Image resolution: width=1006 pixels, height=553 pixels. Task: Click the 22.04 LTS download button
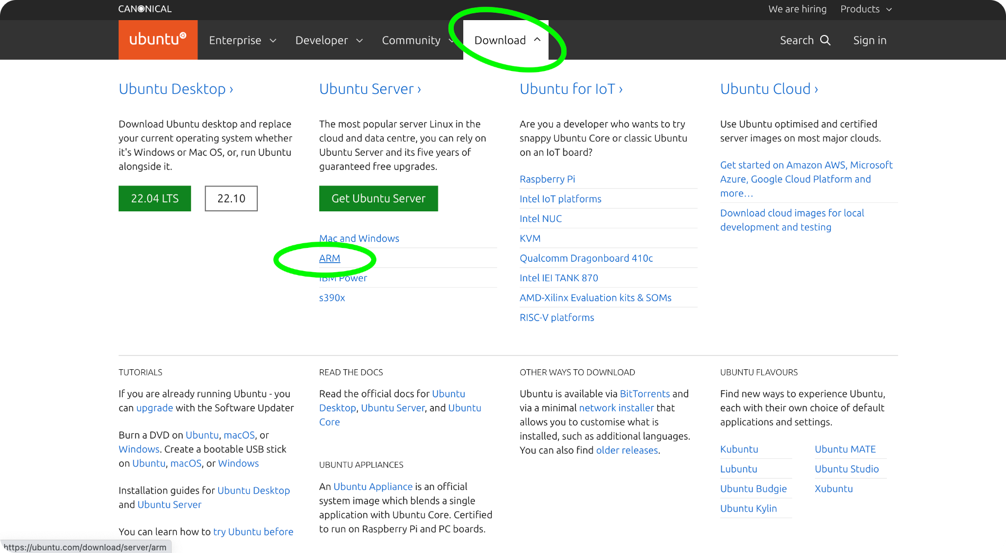[x=155, y=199]
